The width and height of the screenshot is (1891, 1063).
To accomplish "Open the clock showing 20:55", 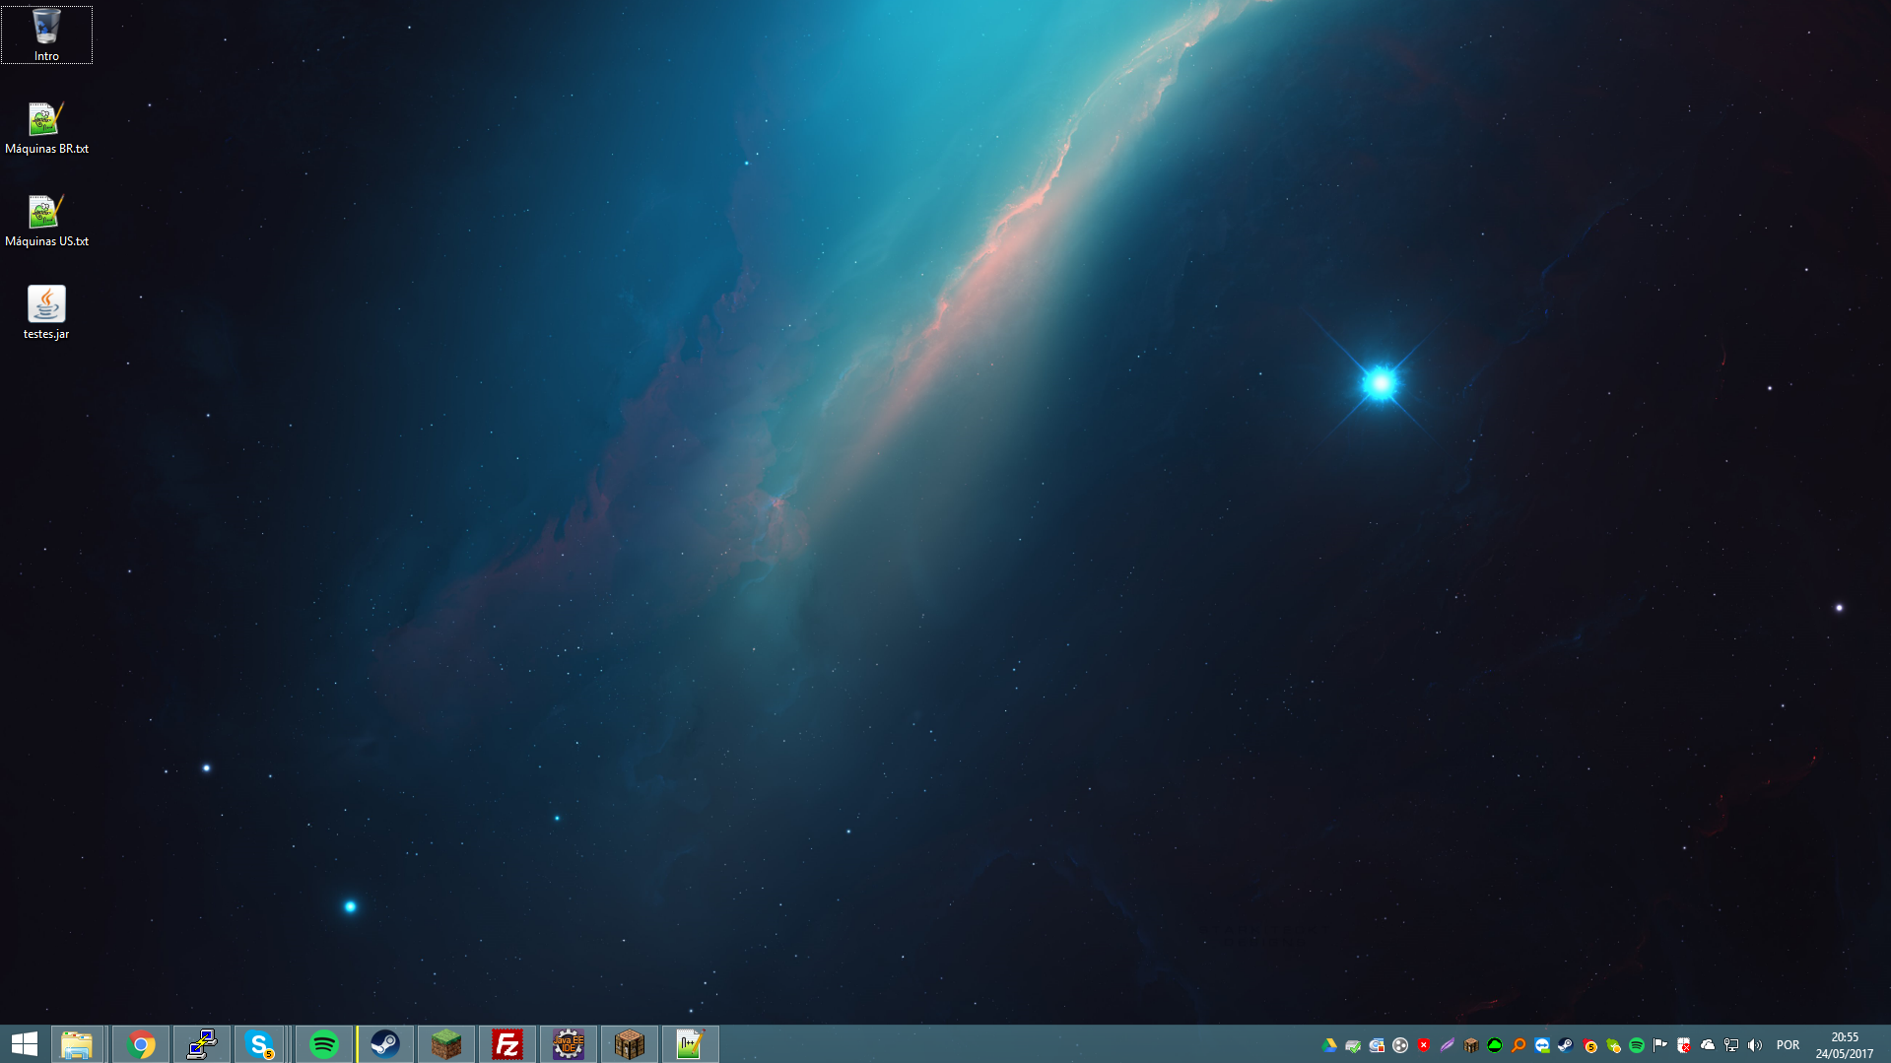I will [x=1845, y=1045].
